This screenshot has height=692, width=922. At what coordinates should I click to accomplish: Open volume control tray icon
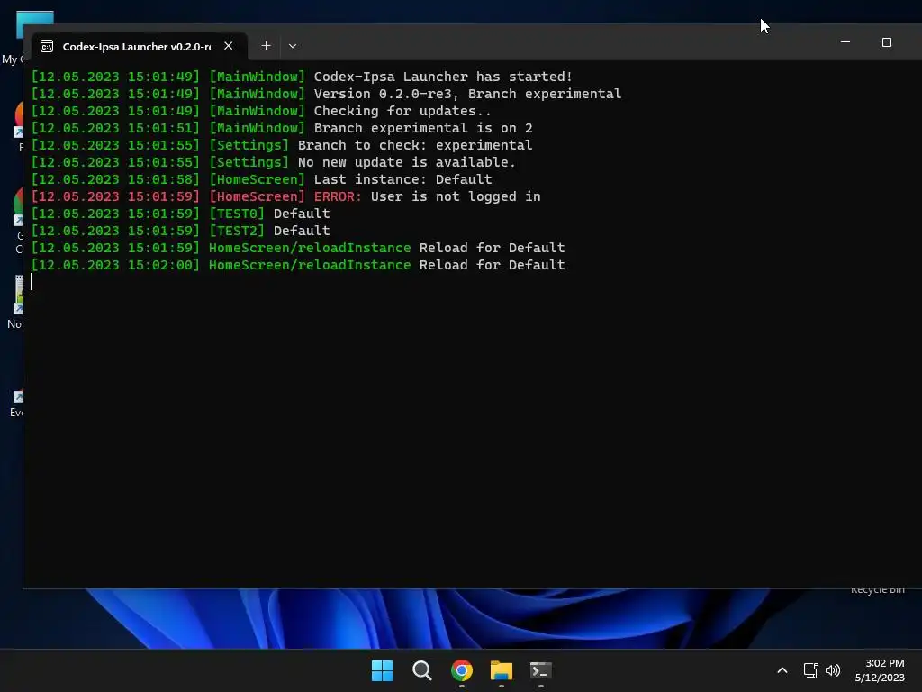tap(833, 670)
